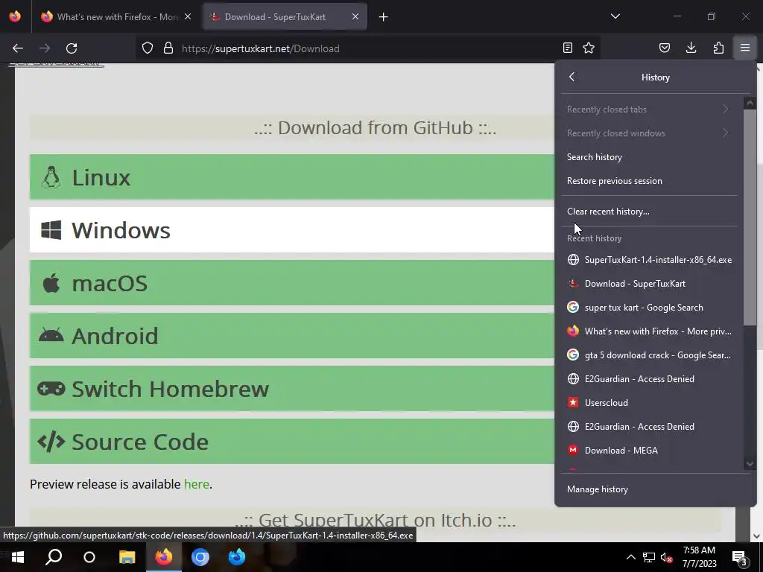Click the Source Code brackets icon
Screen dimensions: 763x572
coord(51,442)
